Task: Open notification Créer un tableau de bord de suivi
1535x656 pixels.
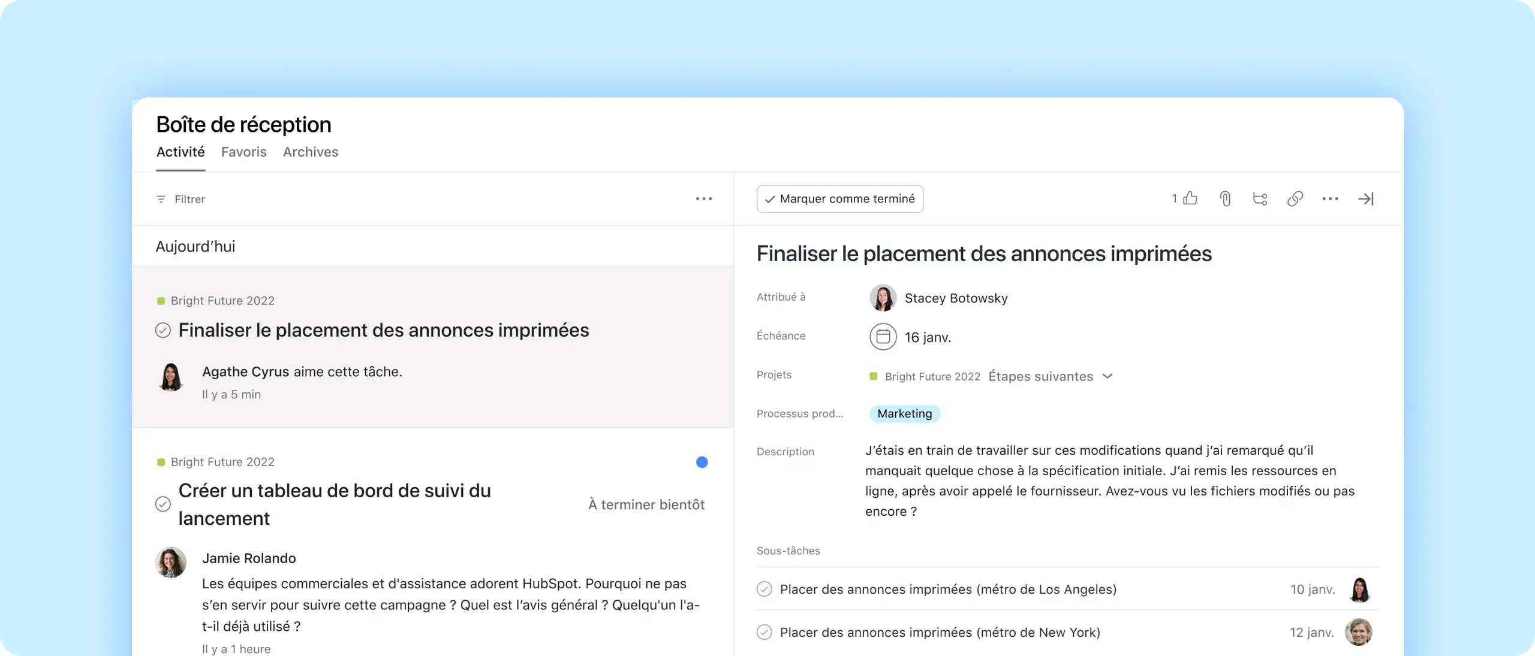Action: tap(335, 504)
